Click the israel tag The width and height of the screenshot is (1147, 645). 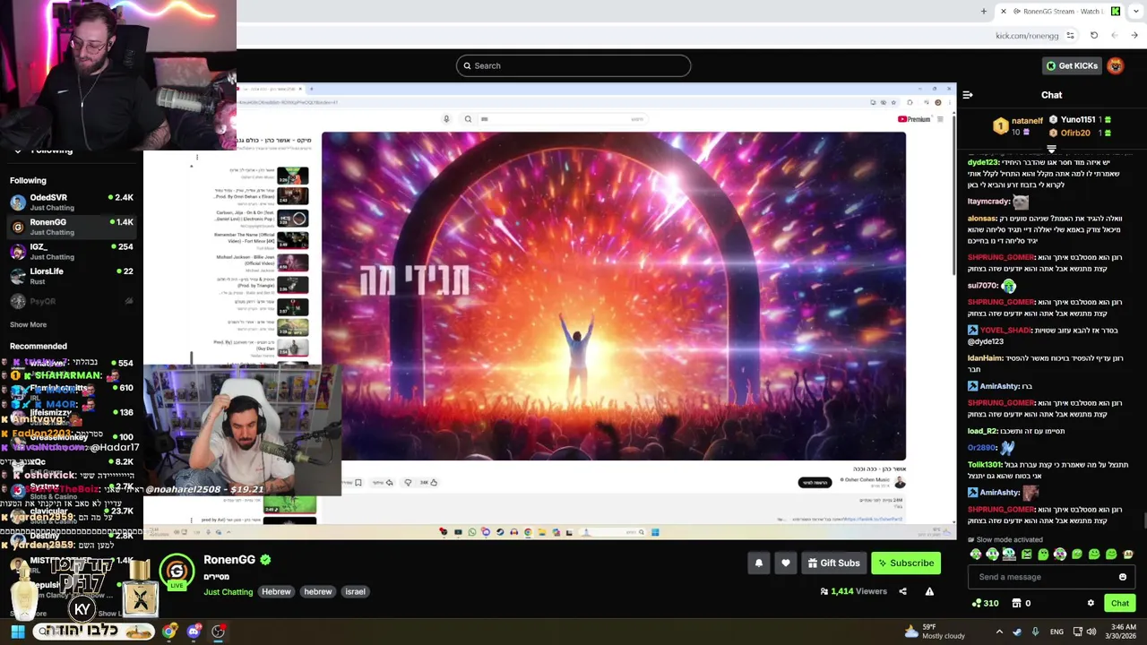tap(355, 591)
